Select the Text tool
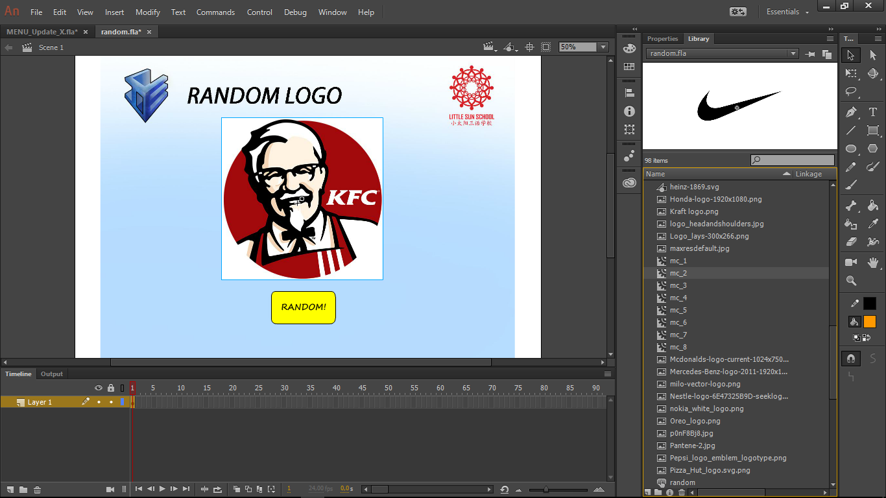The height and width of the screenshot is (498, 886). coord(873,112)
